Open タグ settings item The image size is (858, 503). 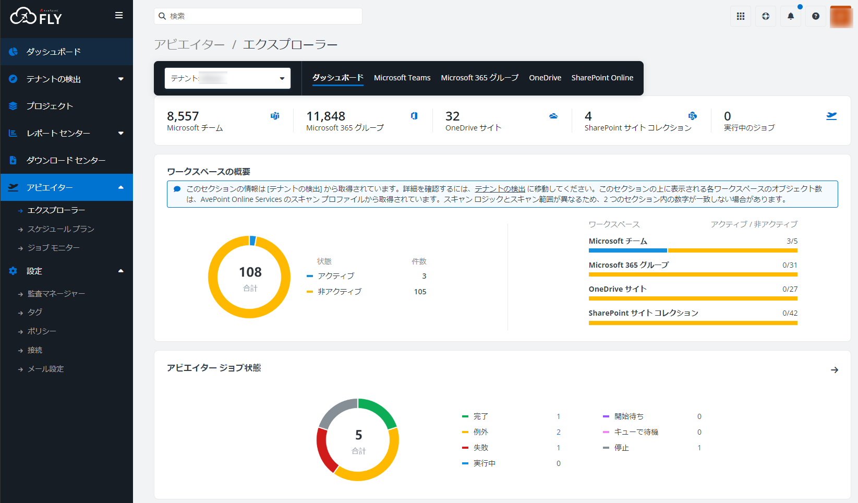tap(35, 312)
